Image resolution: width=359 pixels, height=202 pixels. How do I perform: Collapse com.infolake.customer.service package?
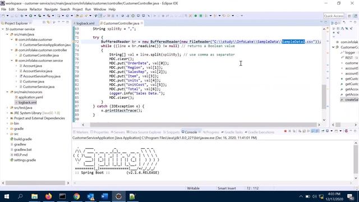pyautogui.click(x=12, y=61)
